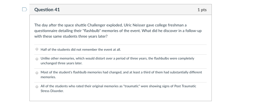Click the question prompt starting "The day after"
254x103 pixels.
(x=118, y=31)
